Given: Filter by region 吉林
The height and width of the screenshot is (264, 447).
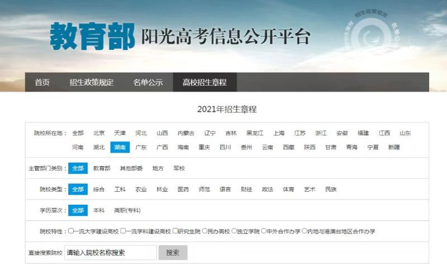Looking at the screenshot, I should click(231, 133).
